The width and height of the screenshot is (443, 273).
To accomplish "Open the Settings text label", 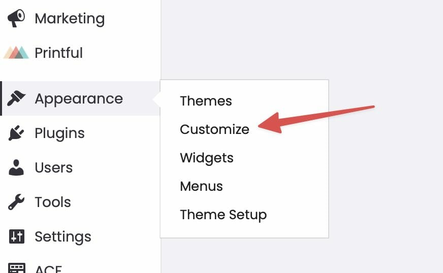I will tap(63, 236).
